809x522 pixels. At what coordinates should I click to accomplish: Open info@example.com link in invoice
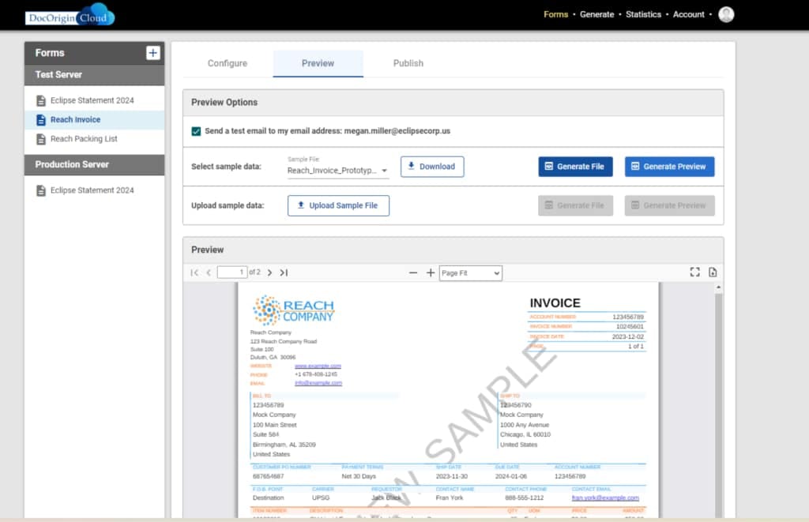pyautogui.click(x=318, y=383)
